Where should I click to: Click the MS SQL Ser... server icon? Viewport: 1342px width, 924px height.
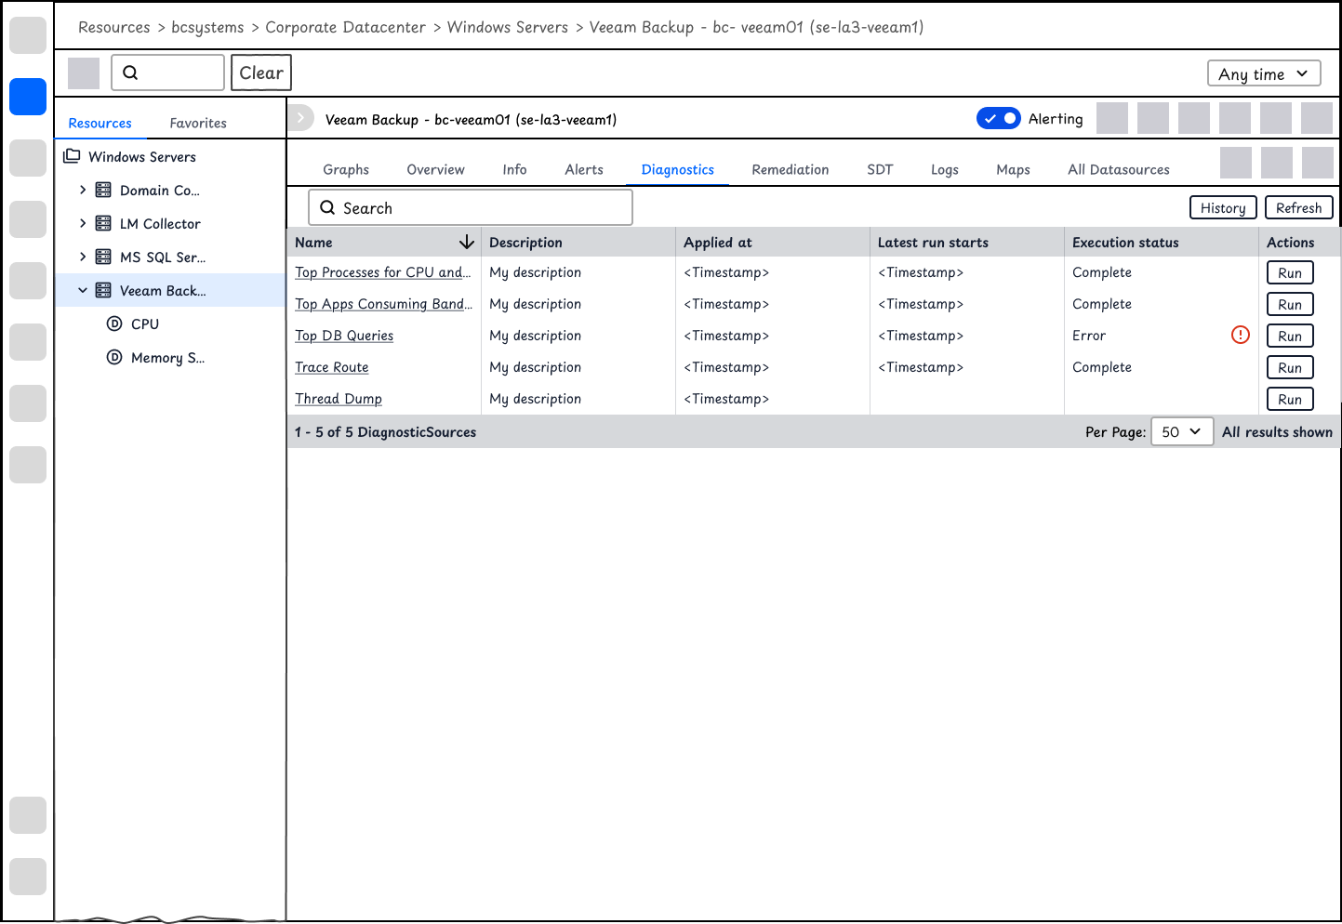tap(103, 257)
